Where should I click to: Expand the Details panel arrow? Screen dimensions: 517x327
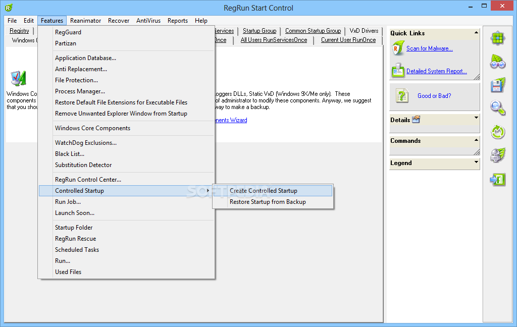(x=476, y=118)
